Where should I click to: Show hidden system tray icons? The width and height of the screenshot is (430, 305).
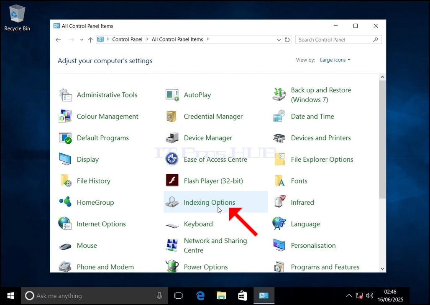[349, 296]
